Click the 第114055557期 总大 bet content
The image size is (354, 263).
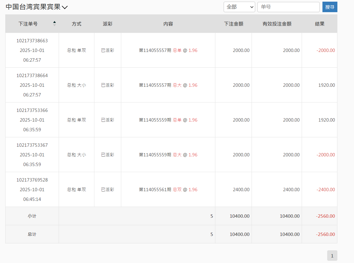168,85
